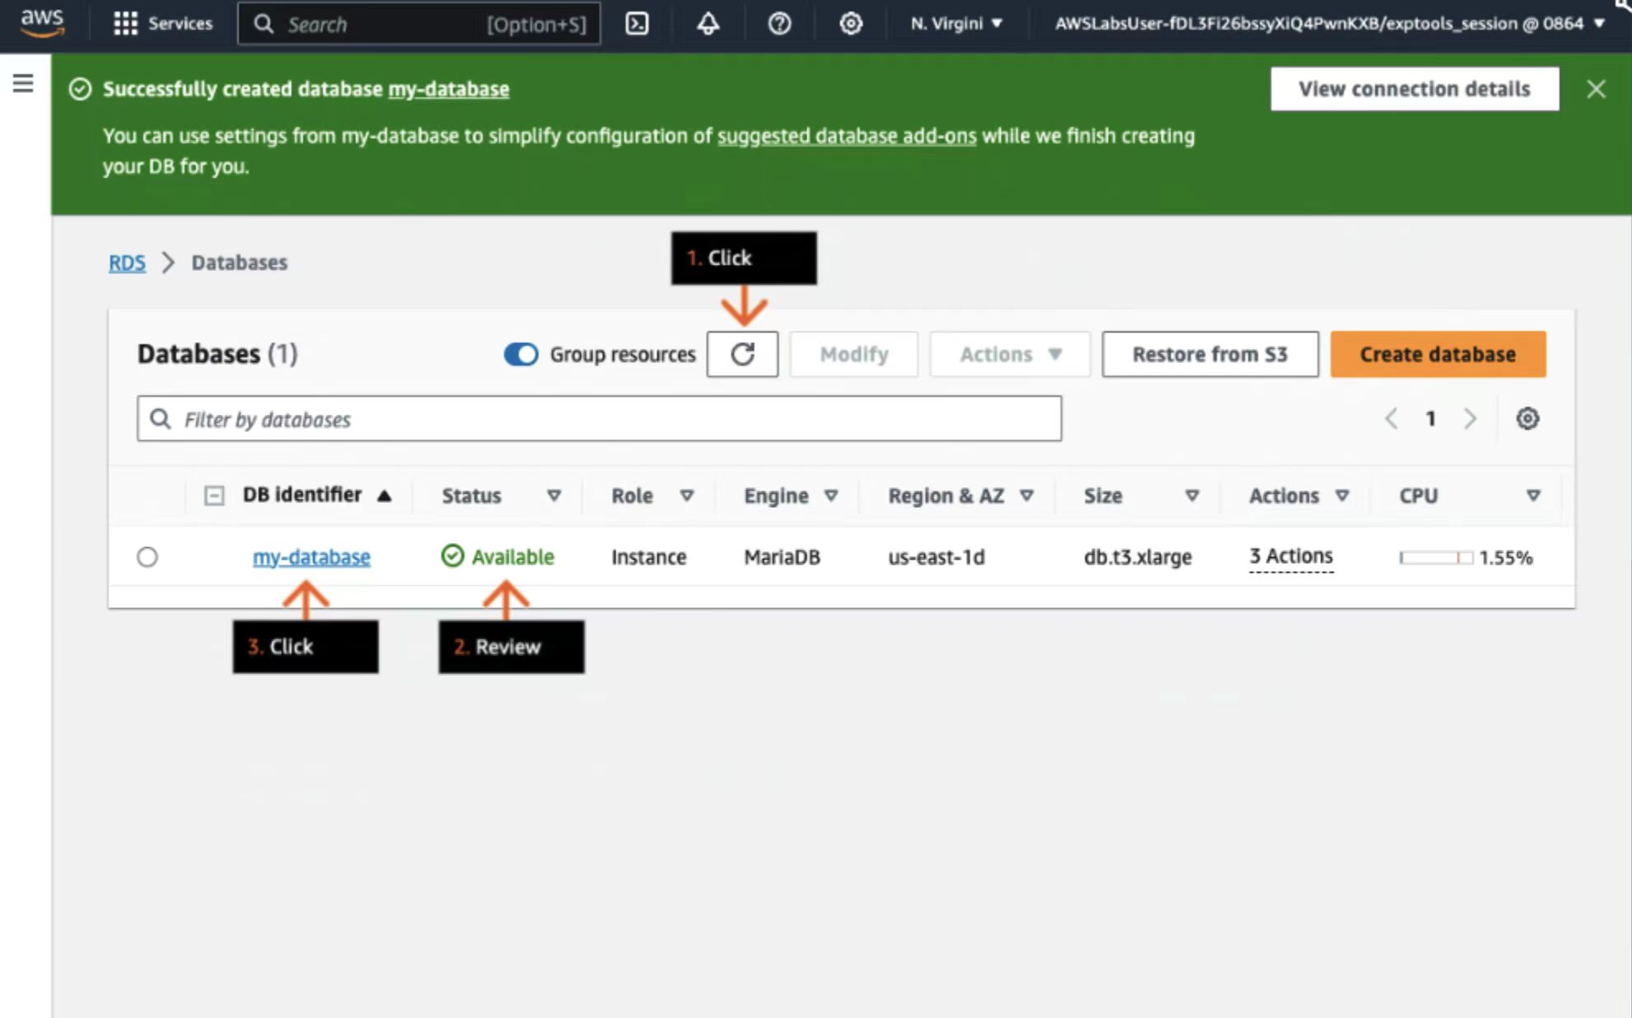Image resolution: width=1632 pixels, height=1018 pixels.
Task: Go to previous page of databases
Action: [x=1392, y=419]
